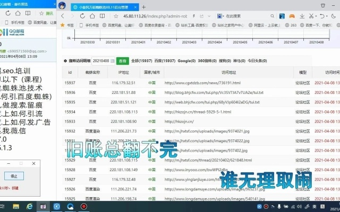Go back in the admin browser window
This screenshot has height=212, width=340.
63,16
